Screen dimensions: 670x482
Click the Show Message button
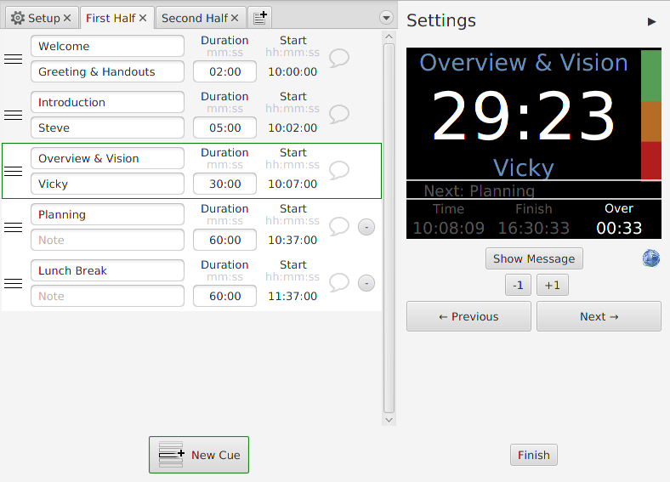(534, 258)
